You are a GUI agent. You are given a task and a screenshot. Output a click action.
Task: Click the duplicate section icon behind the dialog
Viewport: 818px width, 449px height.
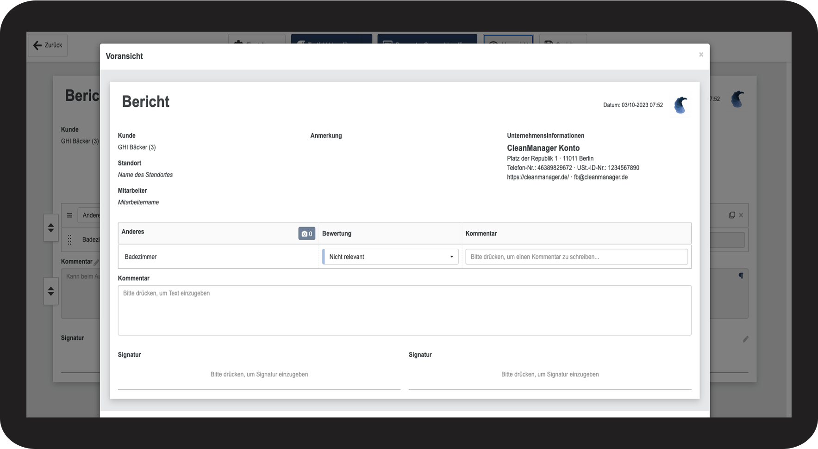click(732, 215)
